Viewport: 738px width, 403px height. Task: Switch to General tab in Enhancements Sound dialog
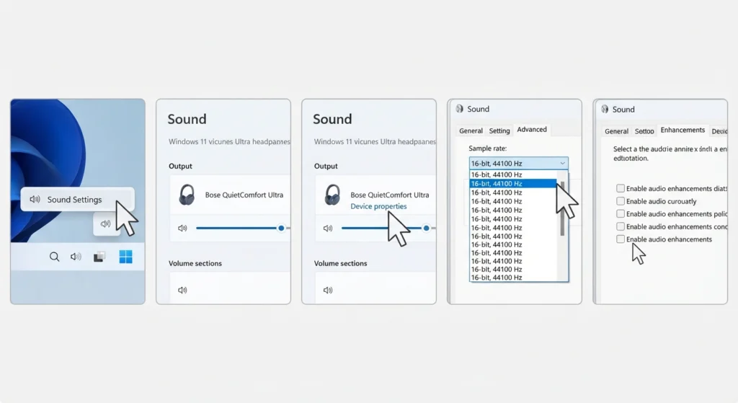tap(617, 131)
